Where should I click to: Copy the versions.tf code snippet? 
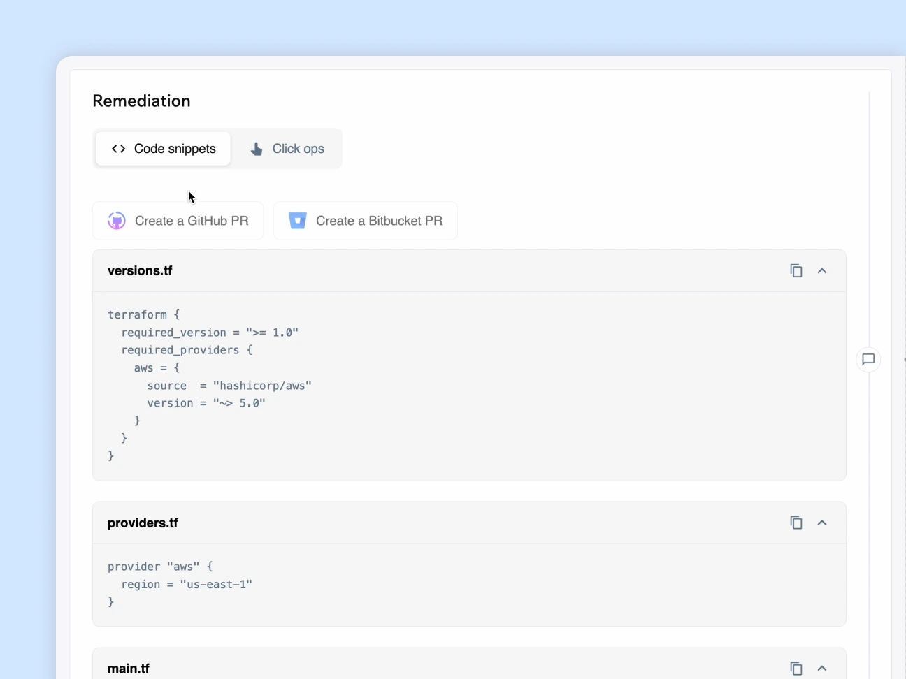point(796,270)
